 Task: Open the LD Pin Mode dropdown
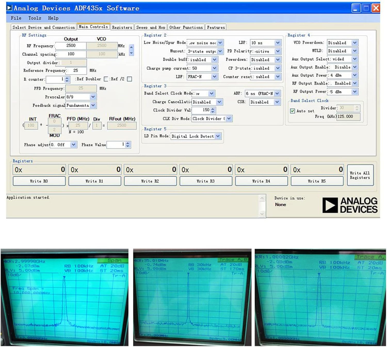[x=218, y=136]
